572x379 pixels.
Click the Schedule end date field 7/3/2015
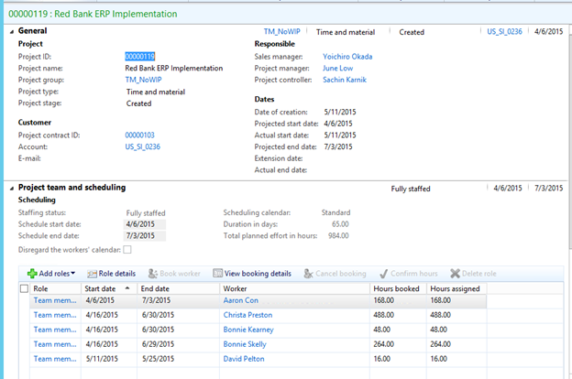[x=145, y=236]
